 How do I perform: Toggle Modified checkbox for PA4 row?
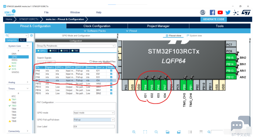111,71
